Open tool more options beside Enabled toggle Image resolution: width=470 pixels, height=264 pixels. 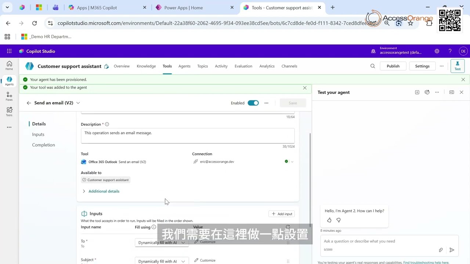(x=266, y=103)
